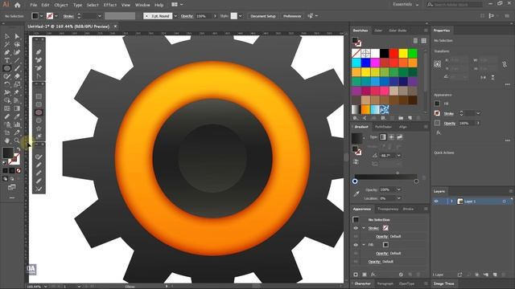Pick highlighted Ellipse in floating shape panel
The width and height of the screenshot is (515, 289).
pyautogui.click(x=39, y=112)
